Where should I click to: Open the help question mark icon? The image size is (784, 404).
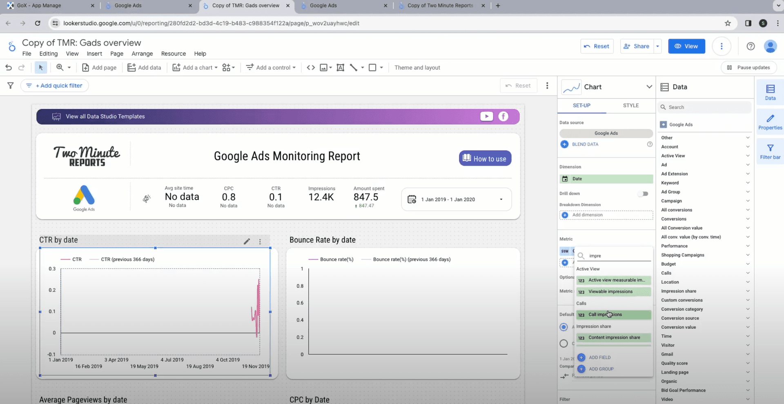coord(751,46)
